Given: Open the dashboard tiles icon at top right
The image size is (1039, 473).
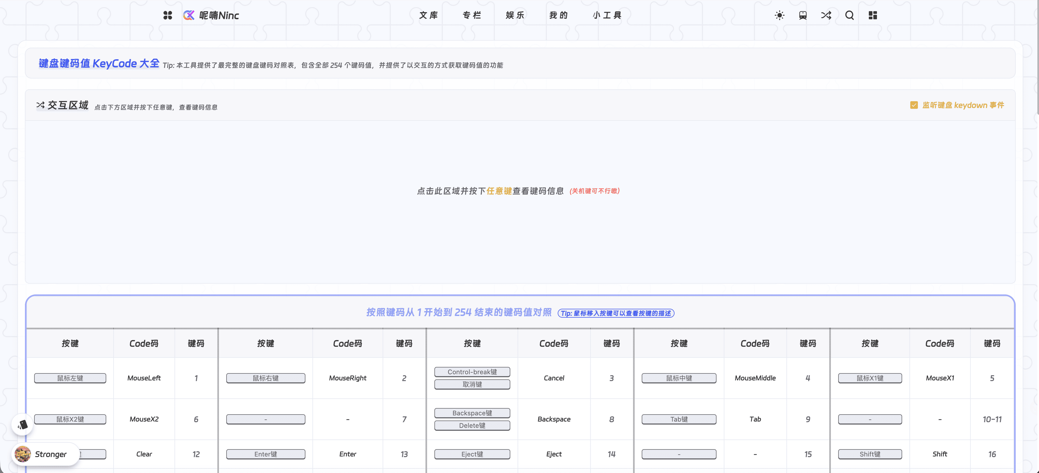Looking at the screenshot, I should tap(873, 15).
